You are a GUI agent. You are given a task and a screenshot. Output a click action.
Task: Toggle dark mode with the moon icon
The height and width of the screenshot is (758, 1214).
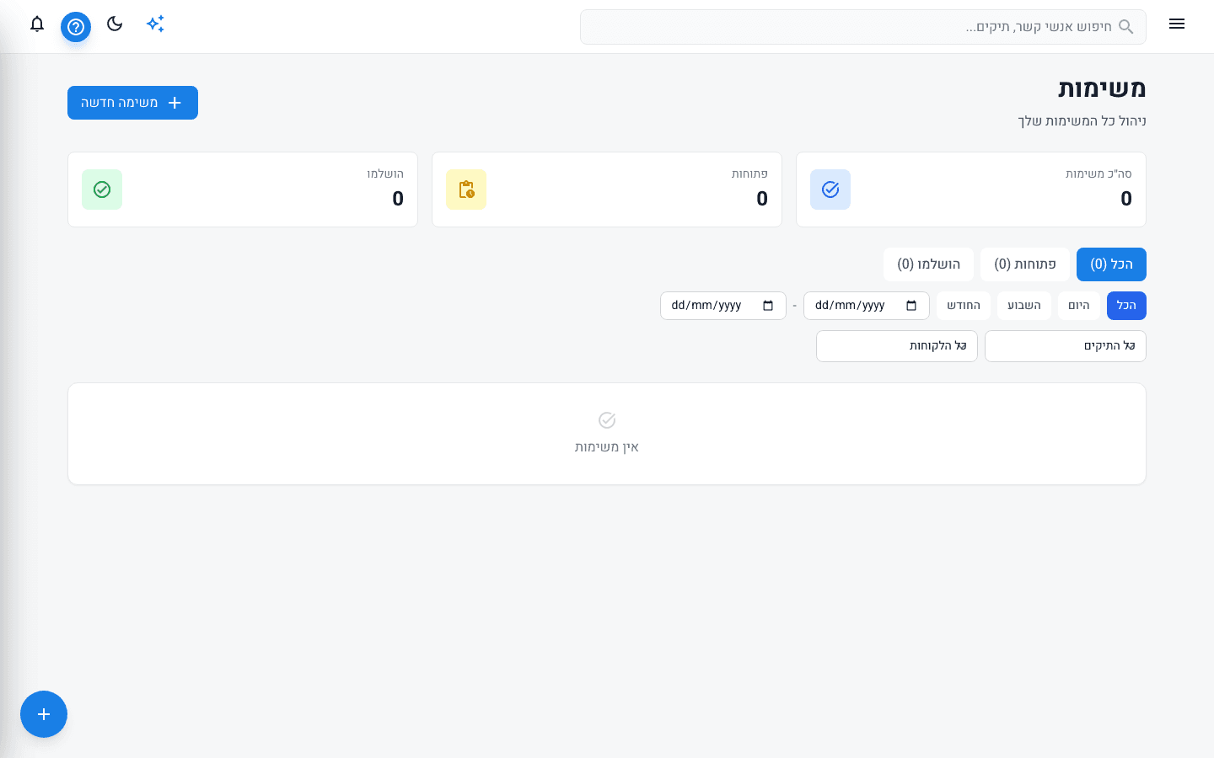pyautogui.click(x=115, y=24)
